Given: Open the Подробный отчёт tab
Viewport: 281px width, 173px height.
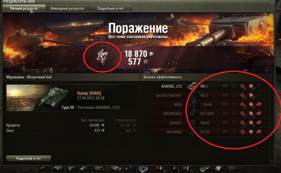Looking at the screenshot, I should pyautogui.click(x=110, y=8).
